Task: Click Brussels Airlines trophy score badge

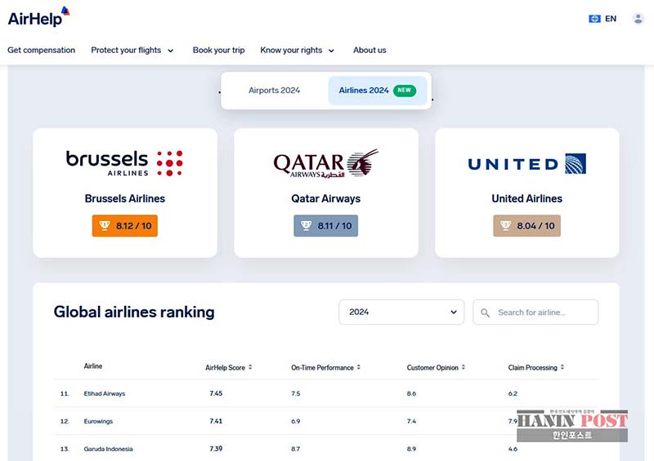Action: tap(125, 226)
